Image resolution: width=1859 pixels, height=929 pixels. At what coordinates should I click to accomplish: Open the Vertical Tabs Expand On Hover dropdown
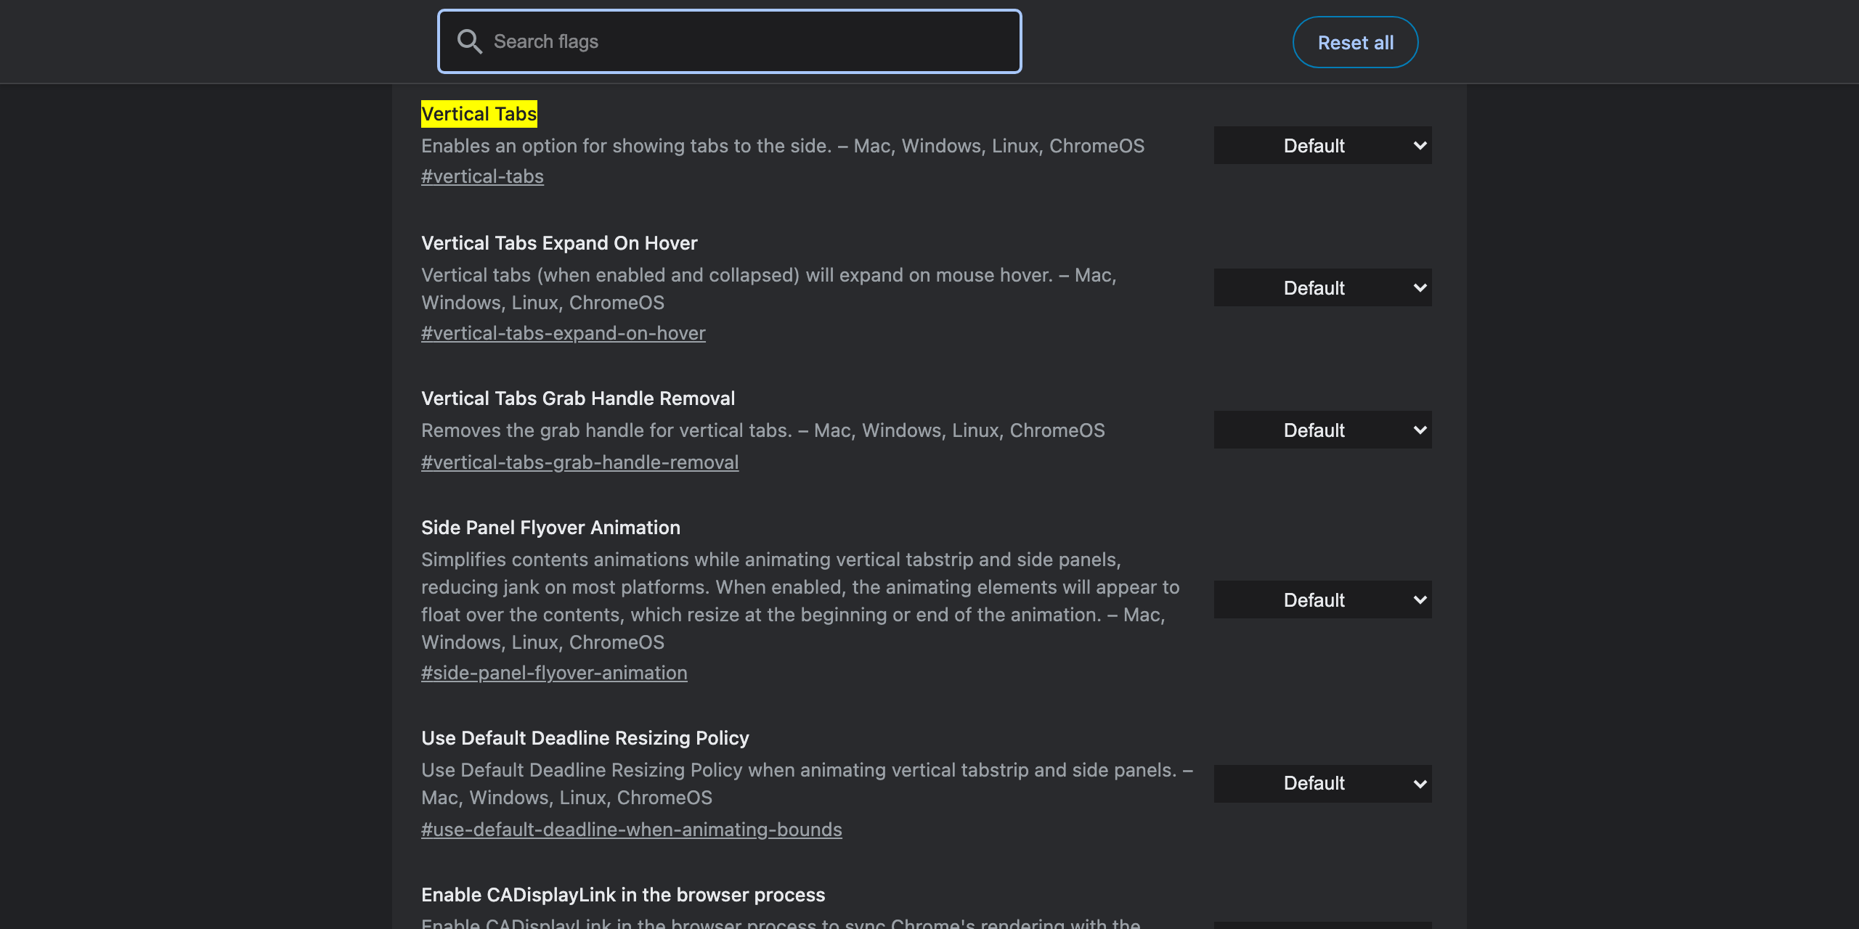coord(1322,287)
